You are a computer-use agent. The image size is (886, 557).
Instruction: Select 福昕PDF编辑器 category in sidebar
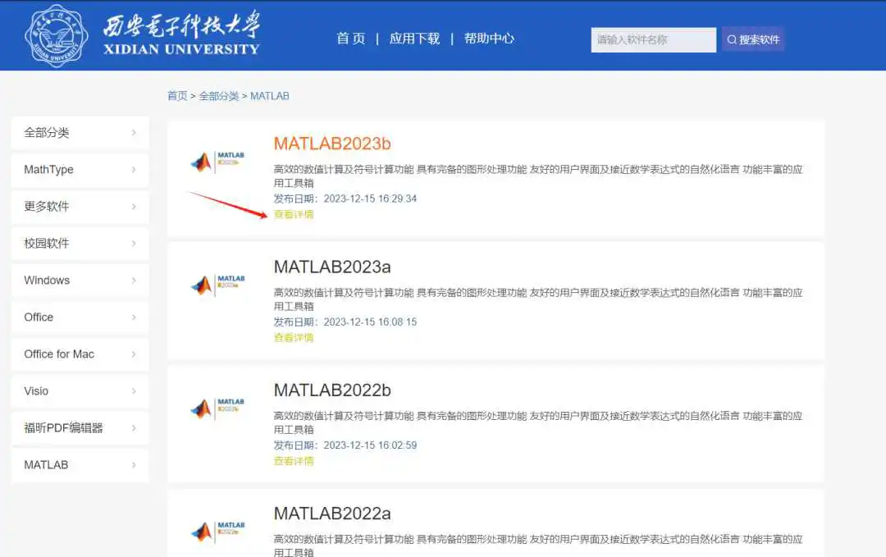[x=80, y=427]
